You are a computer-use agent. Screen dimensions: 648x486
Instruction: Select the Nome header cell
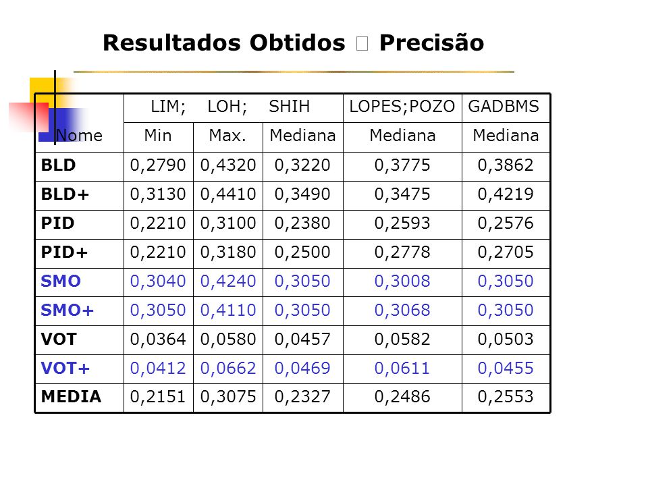click(x=80, y=123)
